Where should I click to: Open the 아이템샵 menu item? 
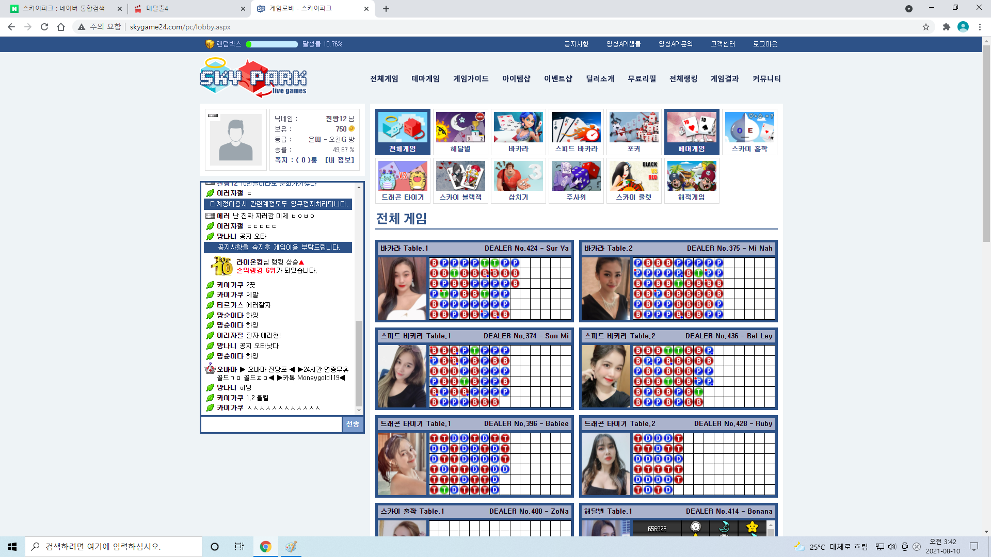tap(516, 79)
